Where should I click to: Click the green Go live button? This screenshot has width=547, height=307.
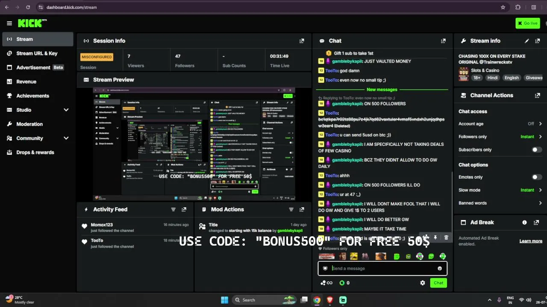click(528, 23)
